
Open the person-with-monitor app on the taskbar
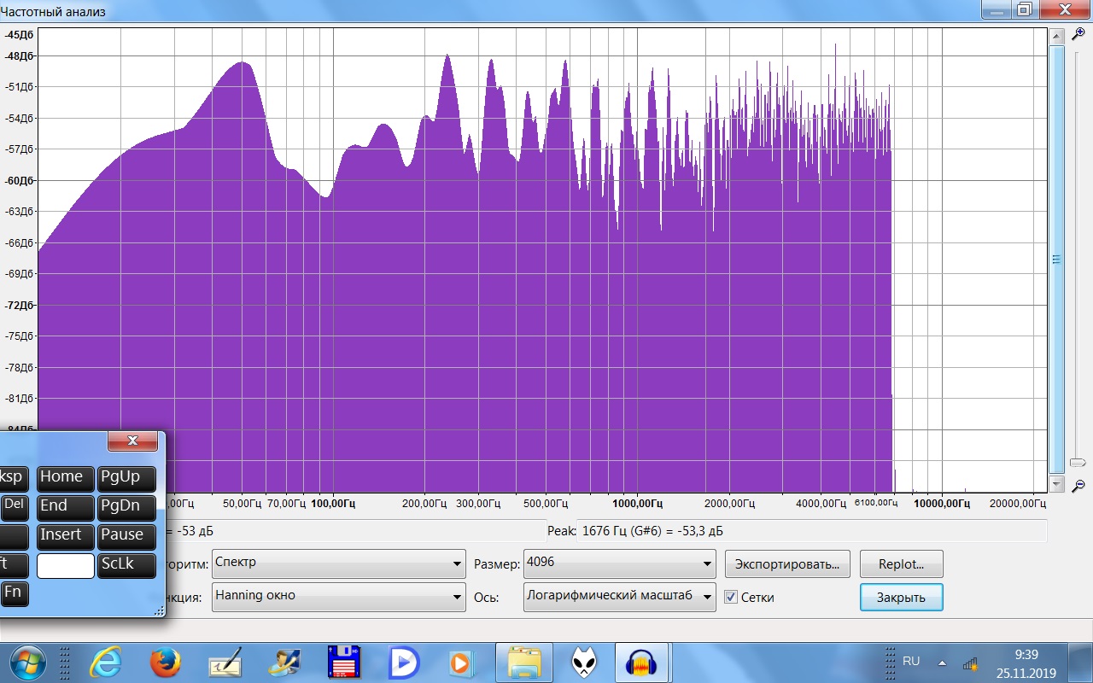283,663
